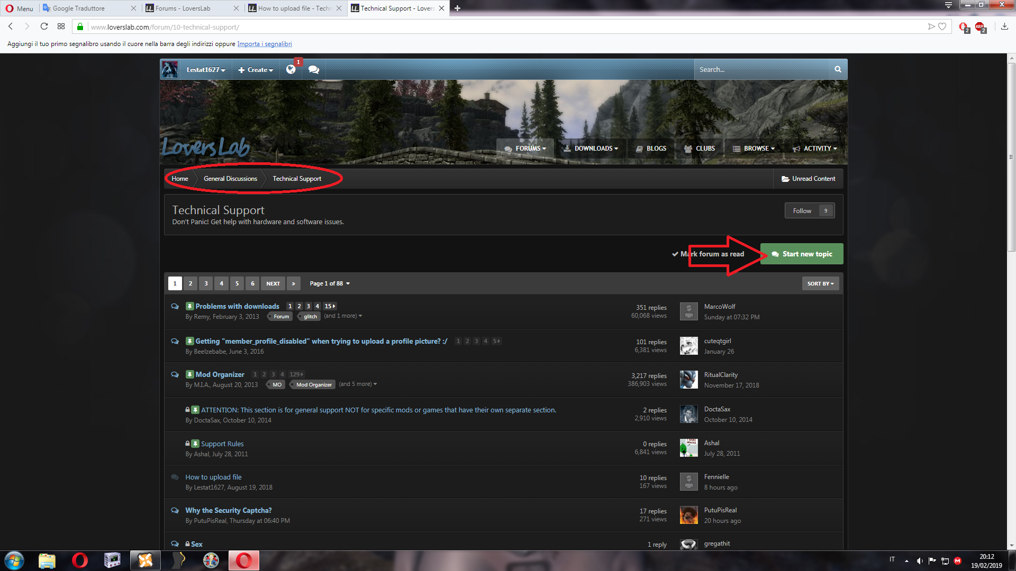Click cuteqtgirl's avatar thumbnail
This screenshot has width=1016, height=571.
click(x=688, y=346)
